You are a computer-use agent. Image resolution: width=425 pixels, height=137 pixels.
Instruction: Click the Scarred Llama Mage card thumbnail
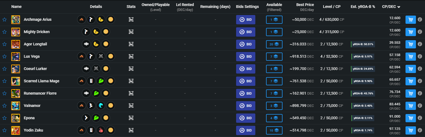click(x=15, y=81)
